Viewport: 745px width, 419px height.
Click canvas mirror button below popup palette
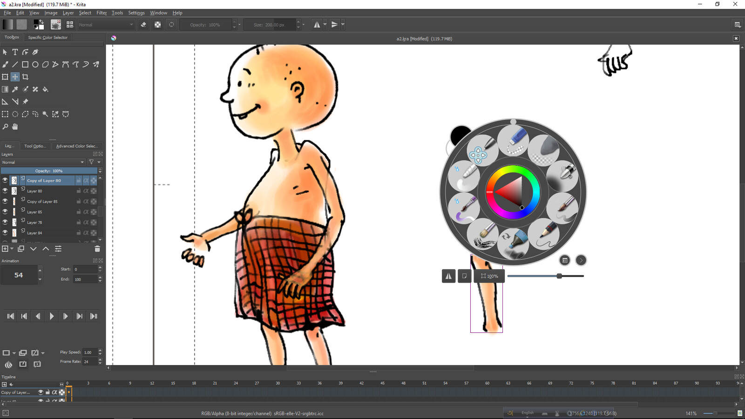(x=448, y=276)
